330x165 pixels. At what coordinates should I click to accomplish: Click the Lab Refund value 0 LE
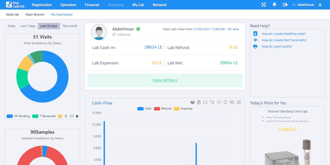point(233,47)
